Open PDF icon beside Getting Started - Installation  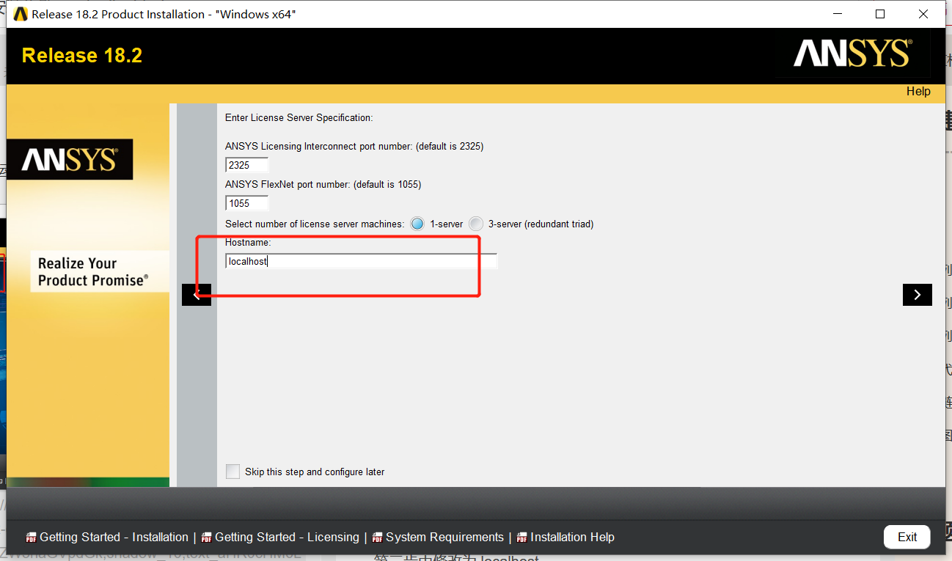(31, 538)
